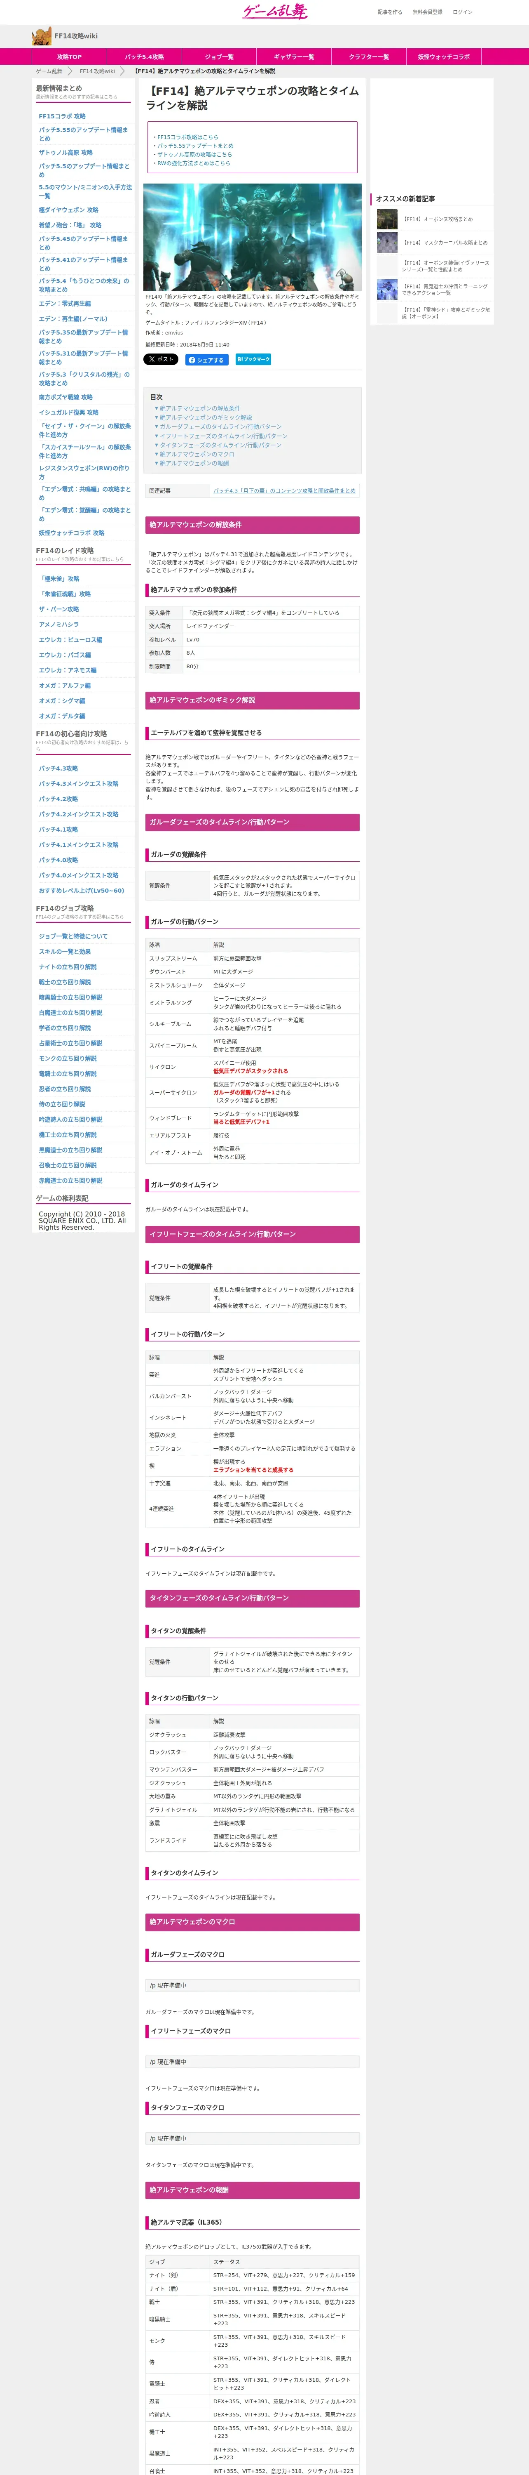The image size is (529, 2475).
Task: Click 無料会員登録 in the top header
Action: tap(427, 12)
